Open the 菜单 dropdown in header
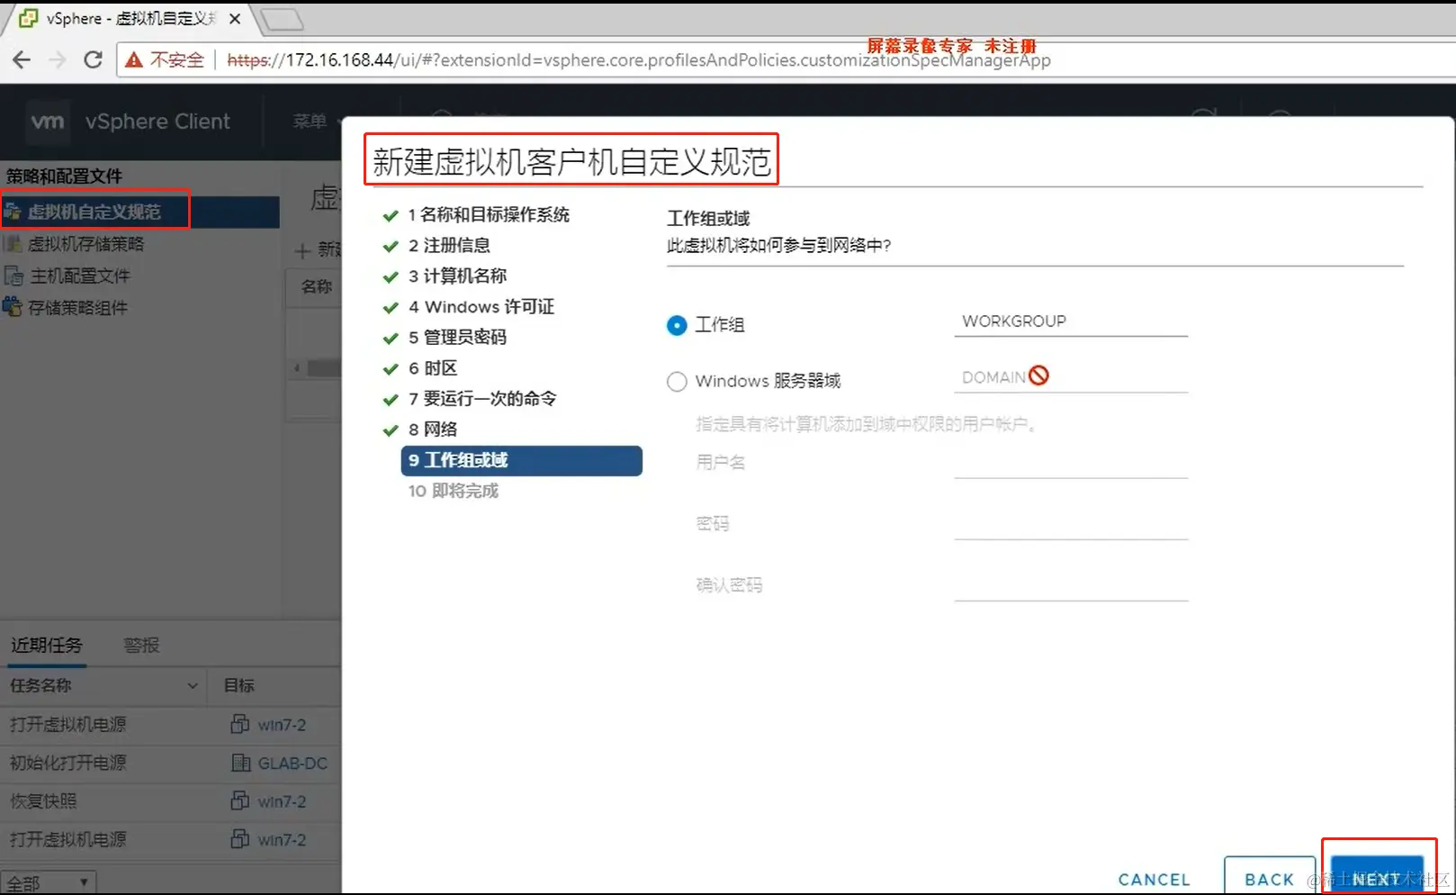This screenshot has height=895, width=1456. (x=317, y=121)
